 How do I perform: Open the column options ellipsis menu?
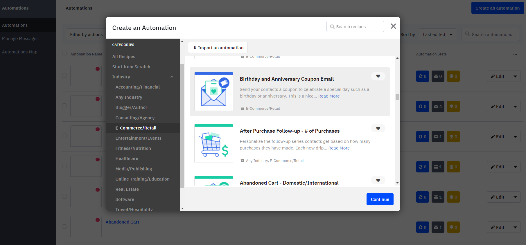(515, 54)
